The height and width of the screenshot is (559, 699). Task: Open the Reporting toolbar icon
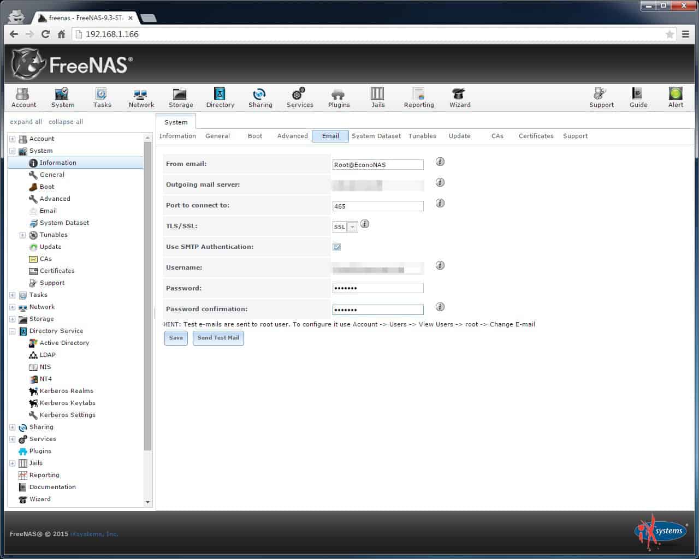(x=419, y=98)
